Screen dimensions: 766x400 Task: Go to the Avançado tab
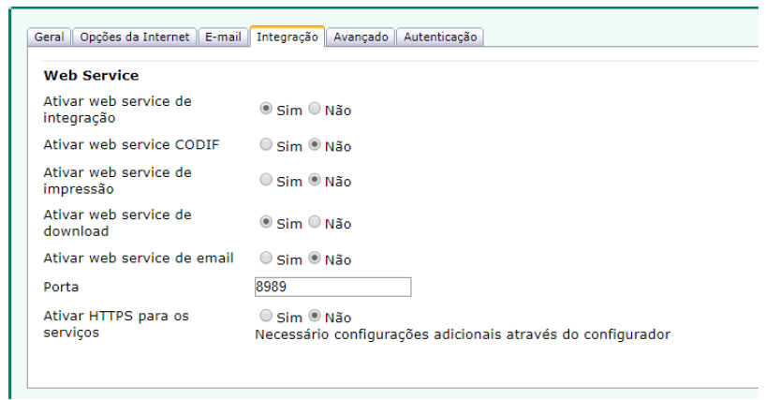(x=361, y=37)
